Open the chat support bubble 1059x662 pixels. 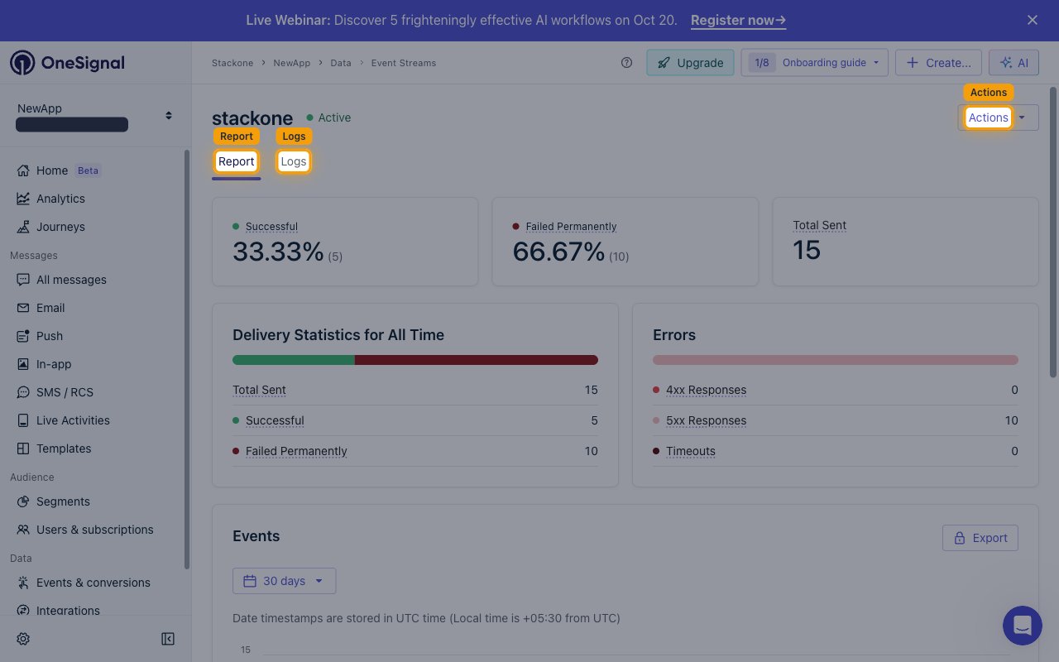coord(1023,626)
